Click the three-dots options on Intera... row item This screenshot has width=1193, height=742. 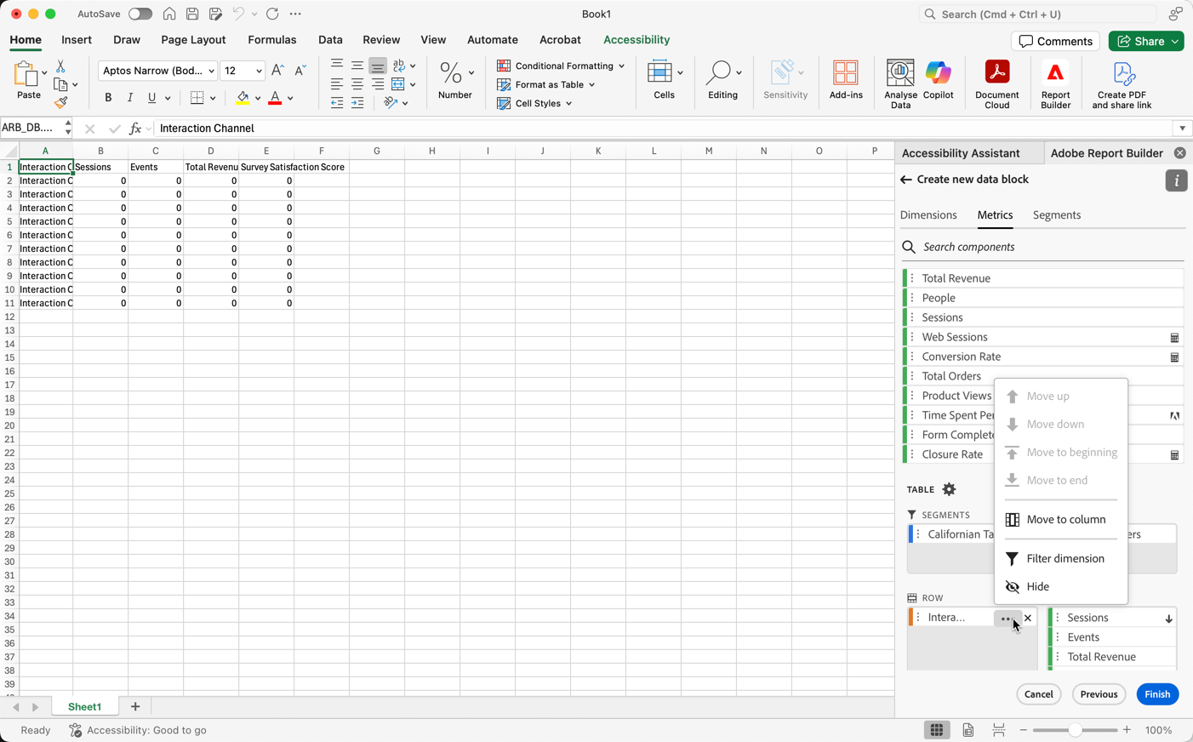(x=1006, y=619)
